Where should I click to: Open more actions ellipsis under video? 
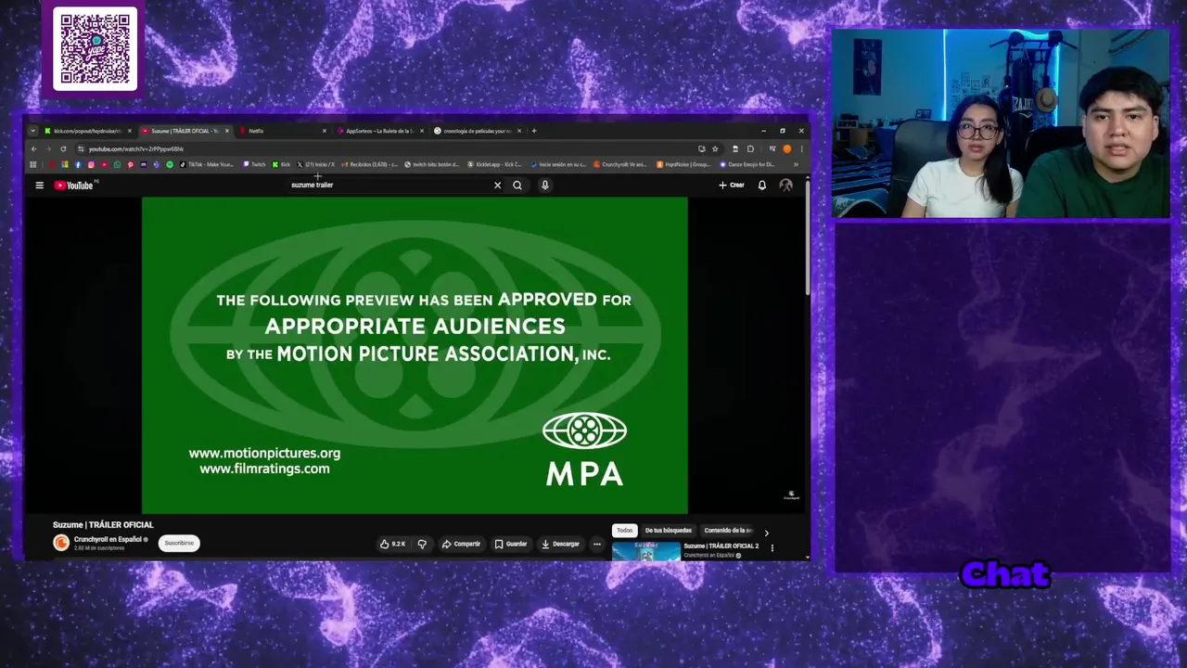point(597,545)
